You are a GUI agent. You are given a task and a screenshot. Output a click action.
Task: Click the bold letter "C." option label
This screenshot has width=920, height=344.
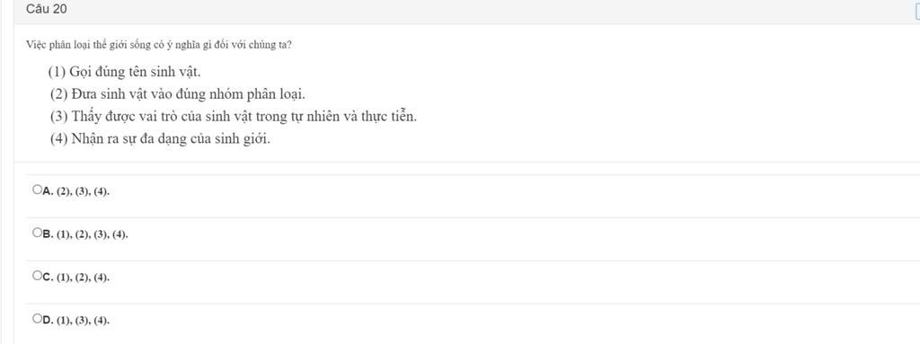click(x=49, y=277)
